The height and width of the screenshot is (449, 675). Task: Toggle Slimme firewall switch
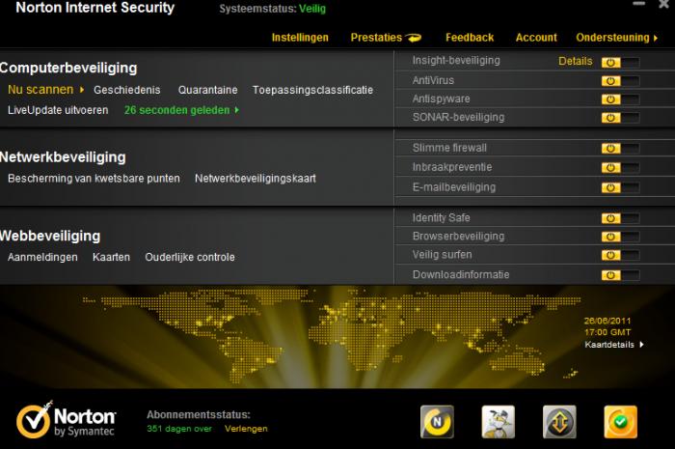click(620, 149)
